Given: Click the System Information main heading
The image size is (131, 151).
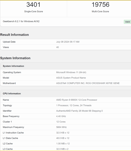Looking at the screenshot, I should (x=15, y=58).
